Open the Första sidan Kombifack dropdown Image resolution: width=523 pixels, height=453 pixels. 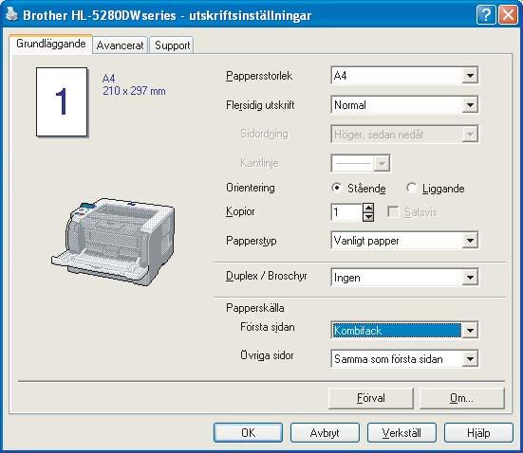(404, 331)
